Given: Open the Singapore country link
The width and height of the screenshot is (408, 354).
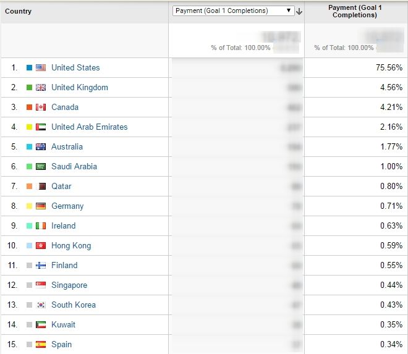Looking at the screenshot, I should (x=69, y=285).
